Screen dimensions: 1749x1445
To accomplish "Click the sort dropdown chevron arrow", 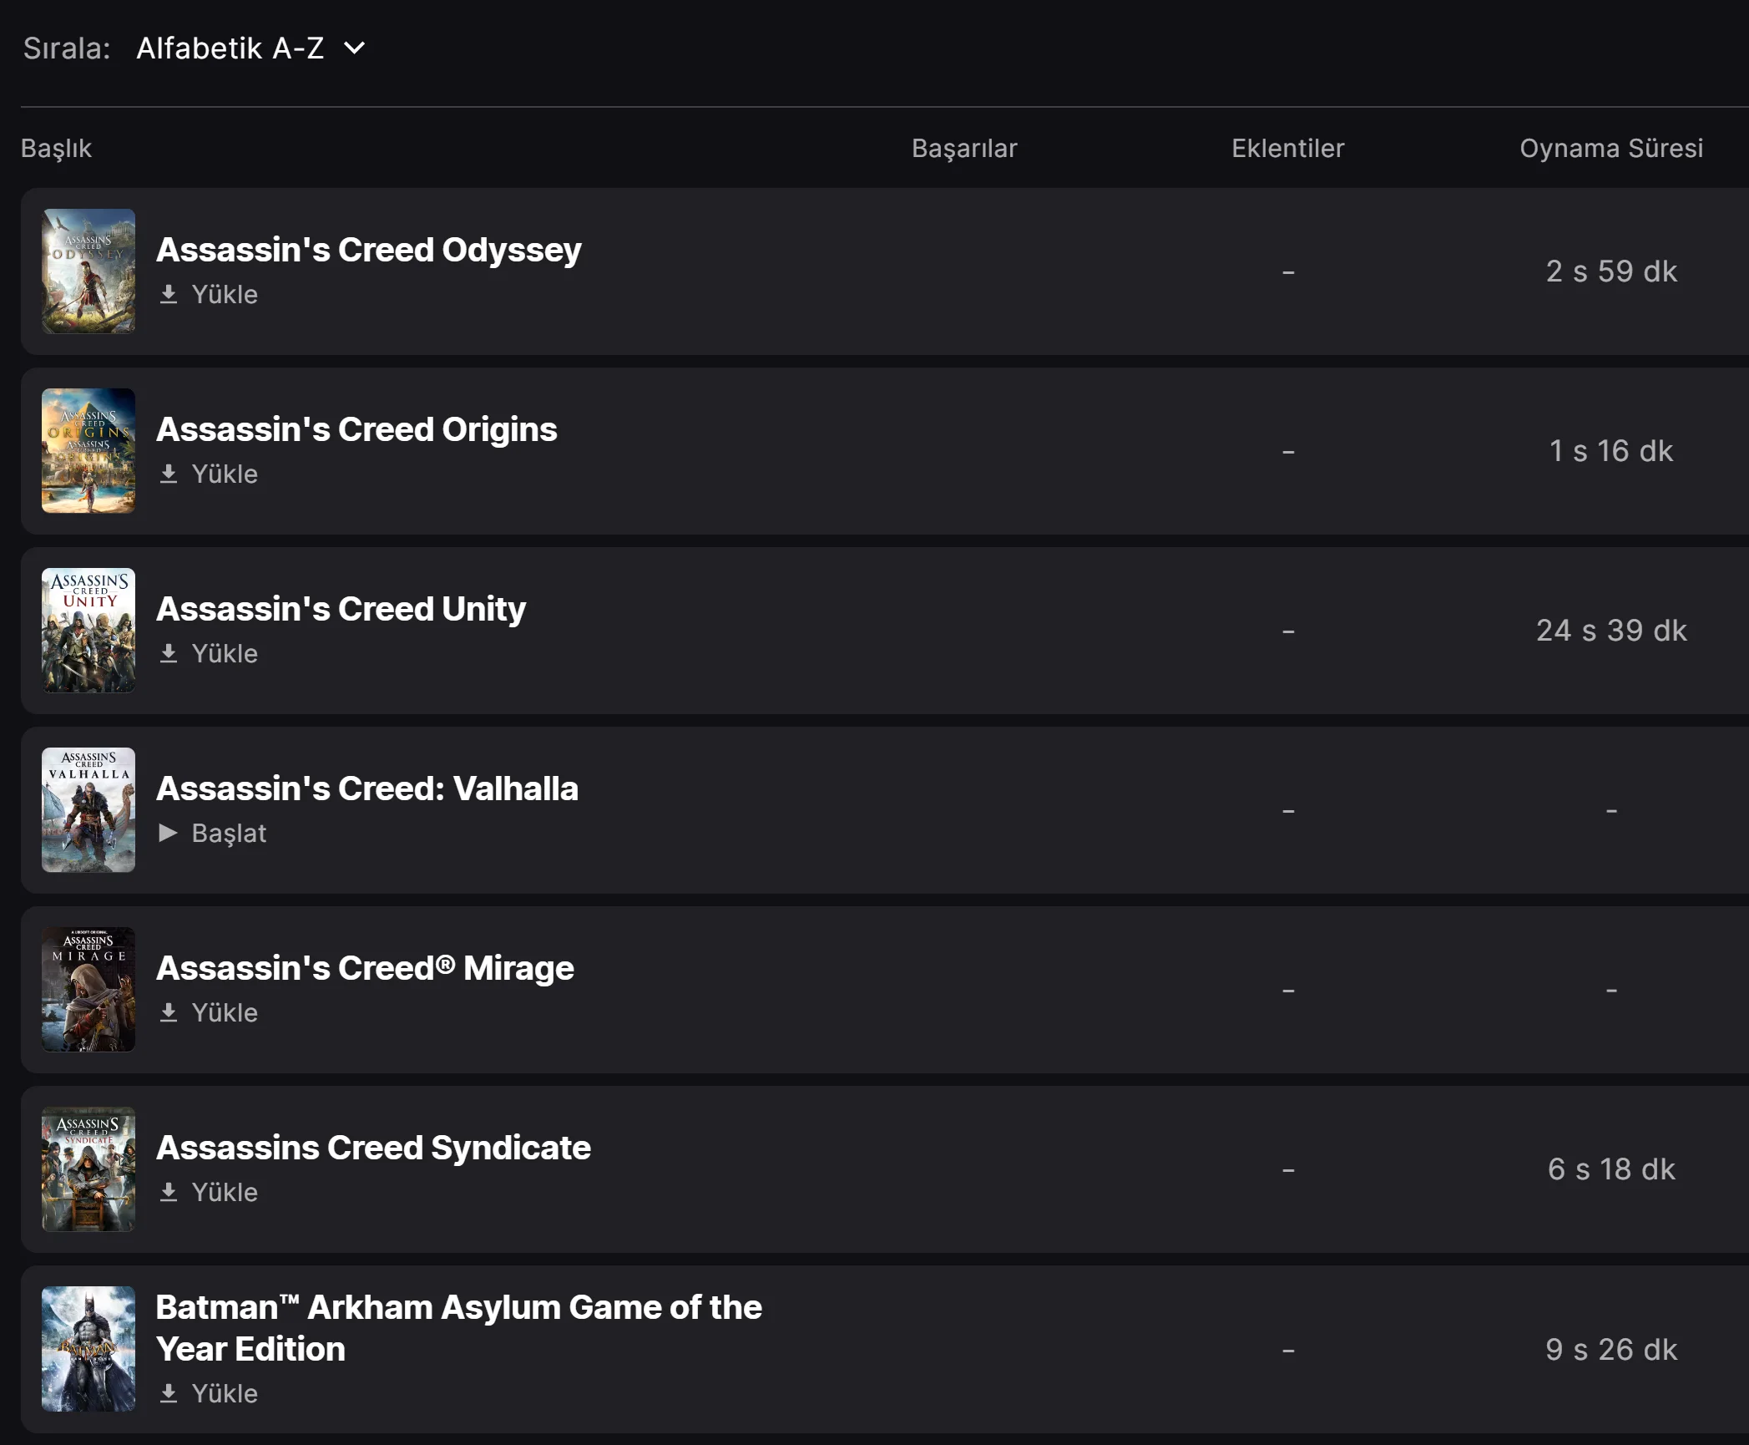I will coord(355,48).
